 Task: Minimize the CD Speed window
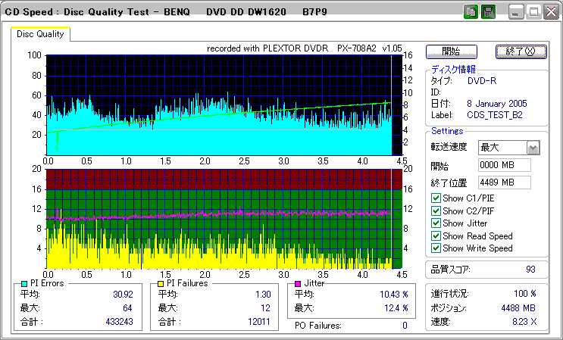(516, 11)
